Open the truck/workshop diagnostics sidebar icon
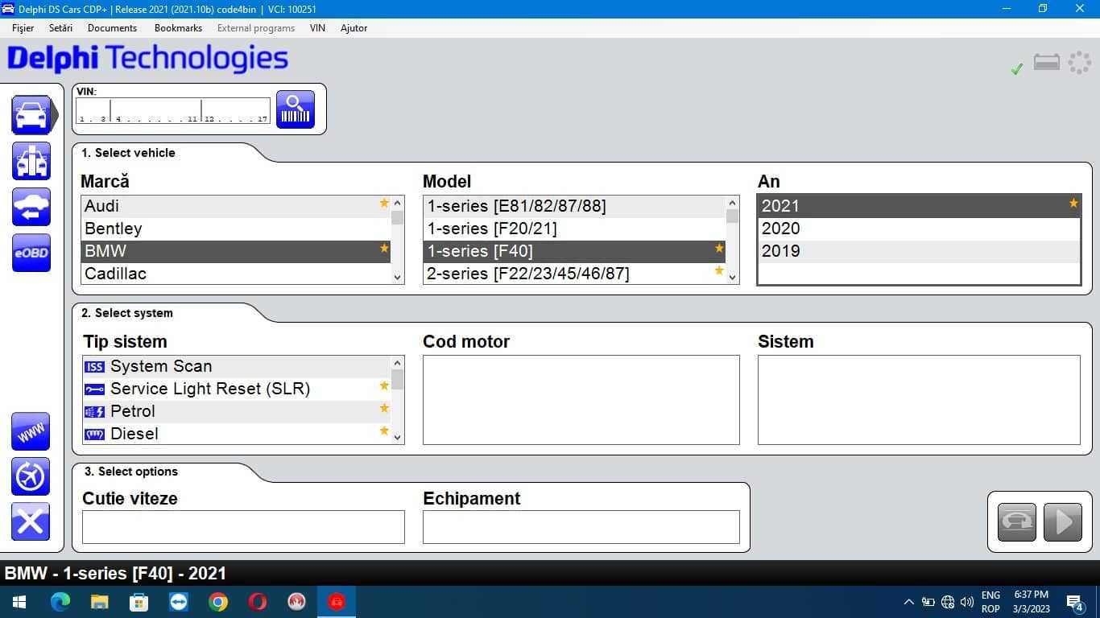This screenshot has width=1100, height=618. (31, 161)
